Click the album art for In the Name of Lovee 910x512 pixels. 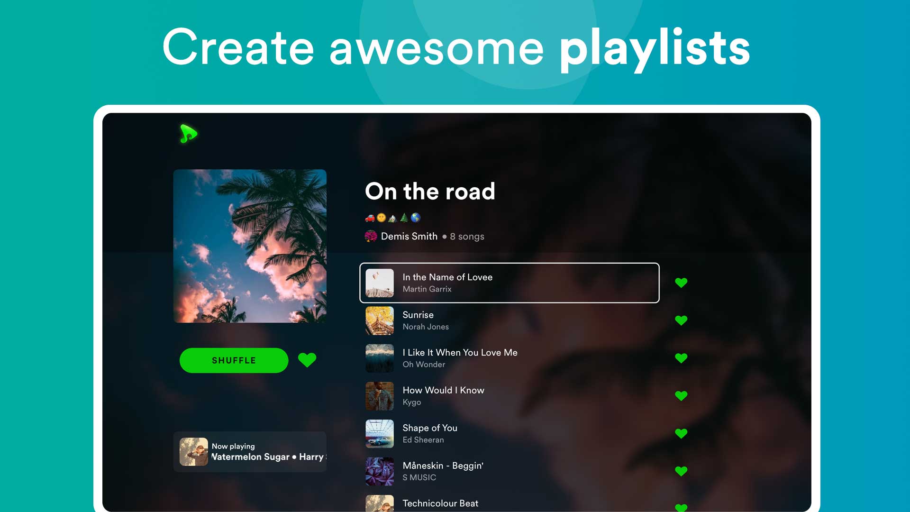coord(379,283)
